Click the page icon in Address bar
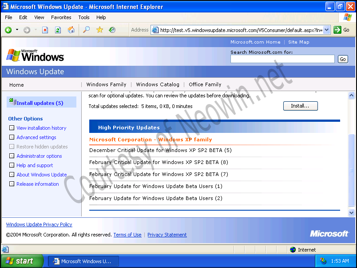The width and height of the screenshot is (357, 268). [x=155, y=30]
